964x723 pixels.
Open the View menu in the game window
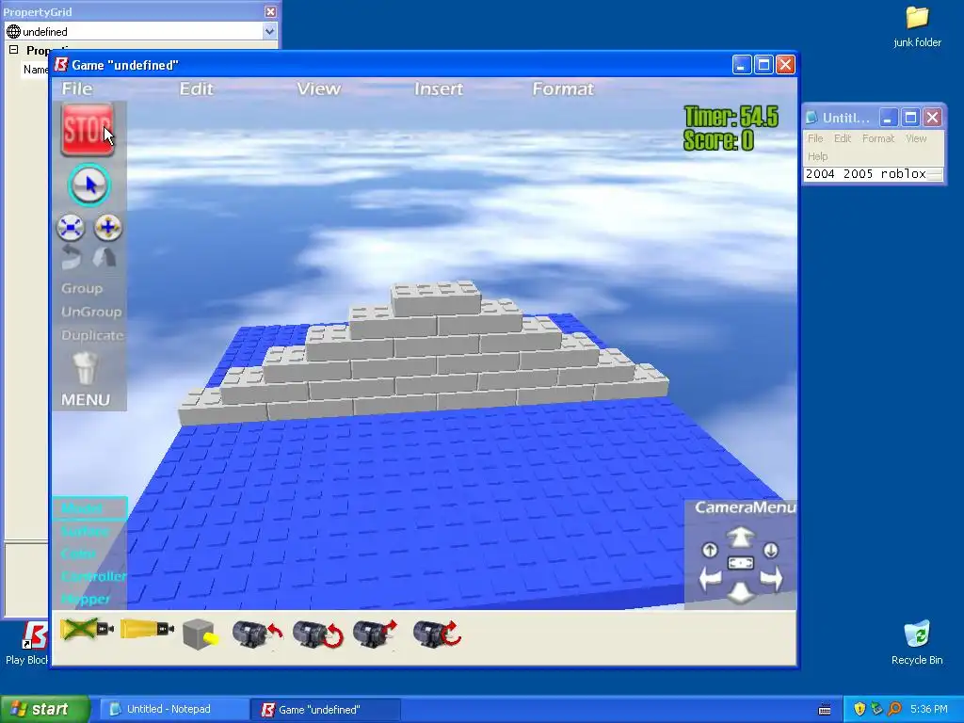[318, 88]
